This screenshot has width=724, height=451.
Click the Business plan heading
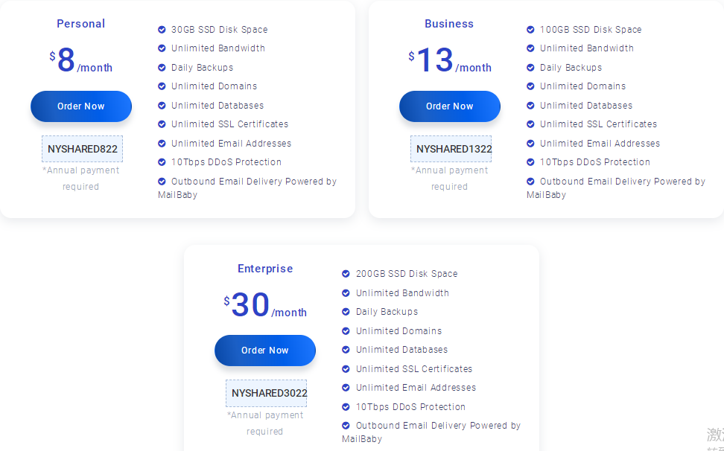[449, 24]
